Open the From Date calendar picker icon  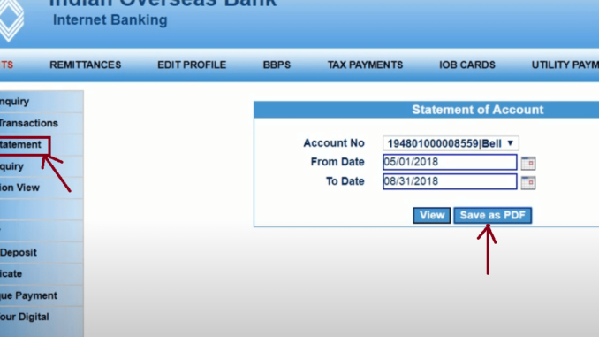(528, 163)
